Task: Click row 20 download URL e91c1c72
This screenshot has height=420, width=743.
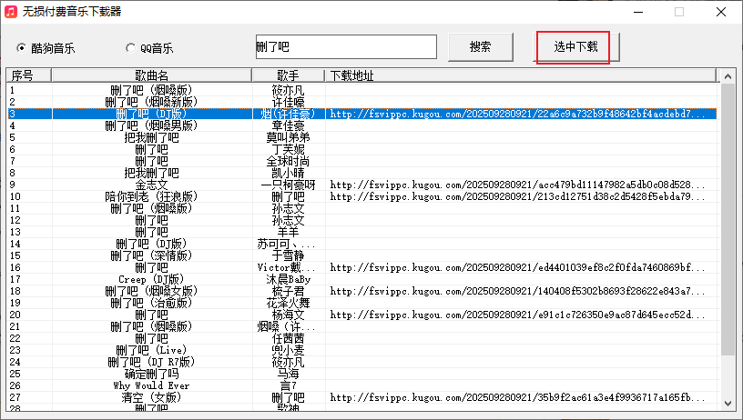Action: (517, 315)
